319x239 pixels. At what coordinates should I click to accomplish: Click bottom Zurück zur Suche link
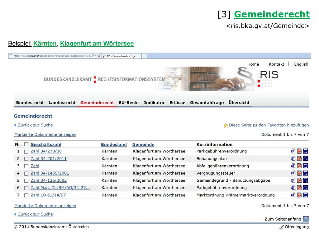pyautogui.click(x=36, y=214)
